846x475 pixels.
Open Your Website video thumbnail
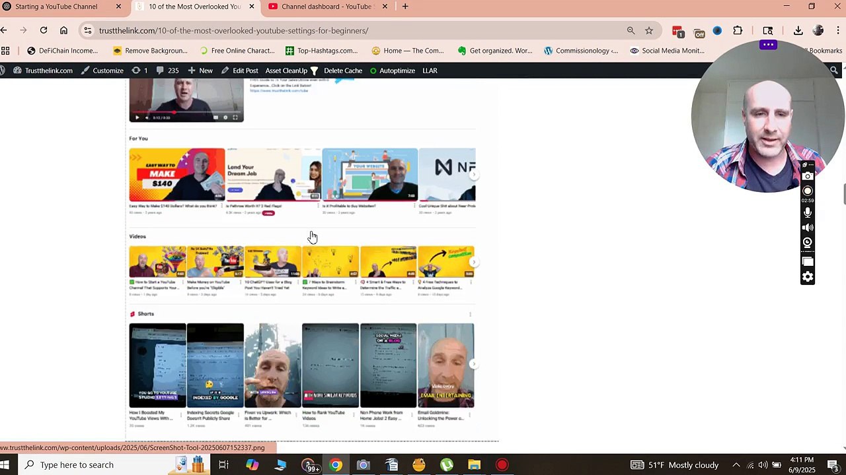pos(370,175)
